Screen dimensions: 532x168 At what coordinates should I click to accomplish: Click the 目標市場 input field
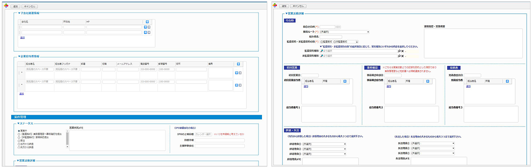[220, 140]
